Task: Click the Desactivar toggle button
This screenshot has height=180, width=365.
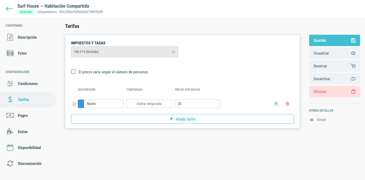Action: (334, 79)
